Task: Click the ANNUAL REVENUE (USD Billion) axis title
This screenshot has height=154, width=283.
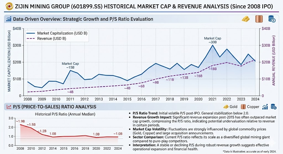Action: tap(274, 60)
